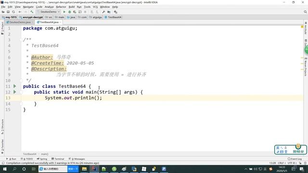Click the Synchronize refresh toolbar icon
This screenshot has height=173, width=308.
(x=13, y=12)
